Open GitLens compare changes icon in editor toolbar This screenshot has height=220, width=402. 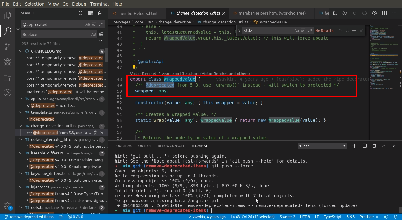335,13
